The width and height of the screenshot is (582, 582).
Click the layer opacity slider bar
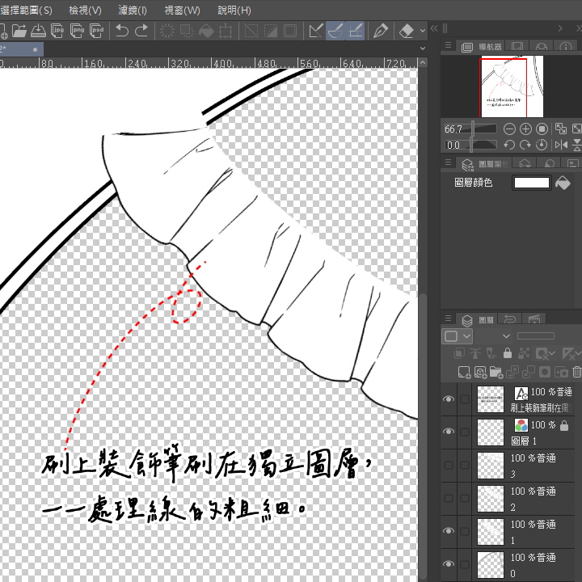(536, 336)
